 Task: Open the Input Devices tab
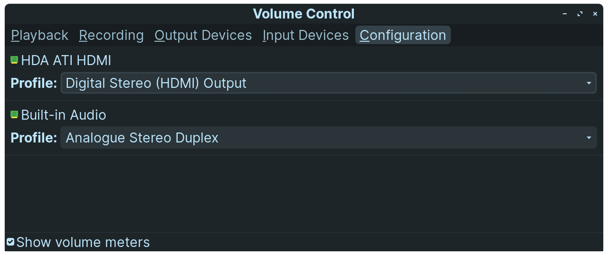coord(306,35)
